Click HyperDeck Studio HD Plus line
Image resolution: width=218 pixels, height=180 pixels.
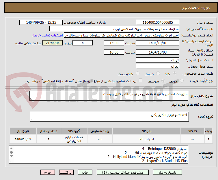[x=165, y=161]
